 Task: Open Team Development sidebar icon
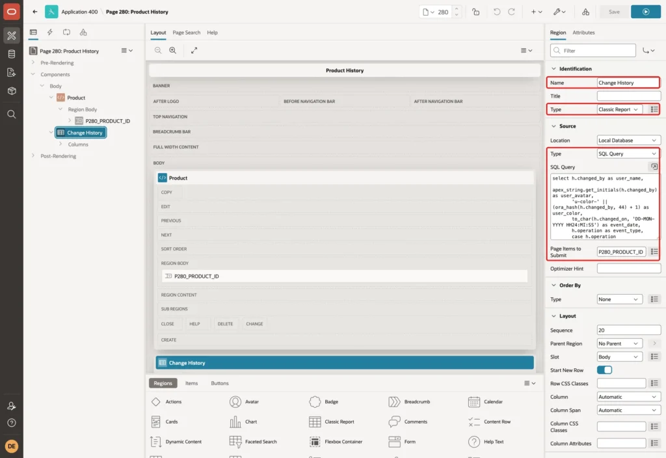coord(12,72)
